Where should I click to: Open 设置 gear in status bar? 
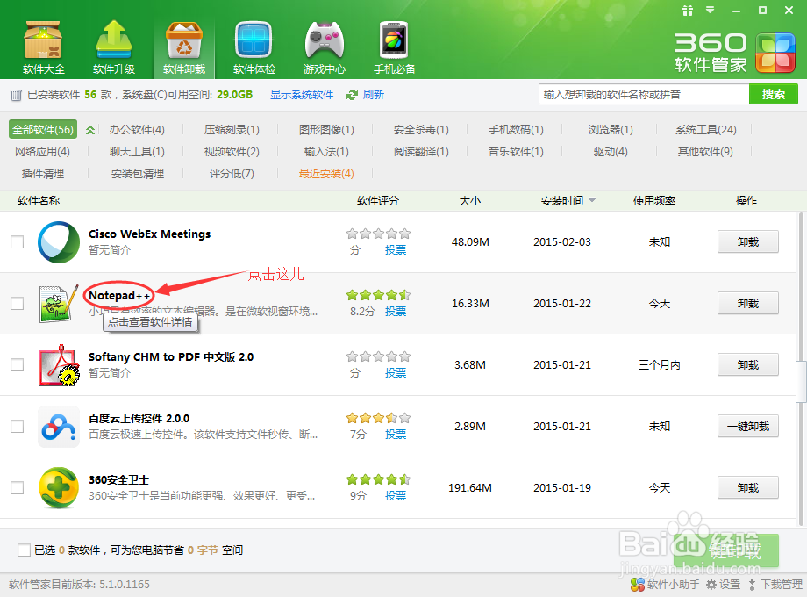[723, 585]
